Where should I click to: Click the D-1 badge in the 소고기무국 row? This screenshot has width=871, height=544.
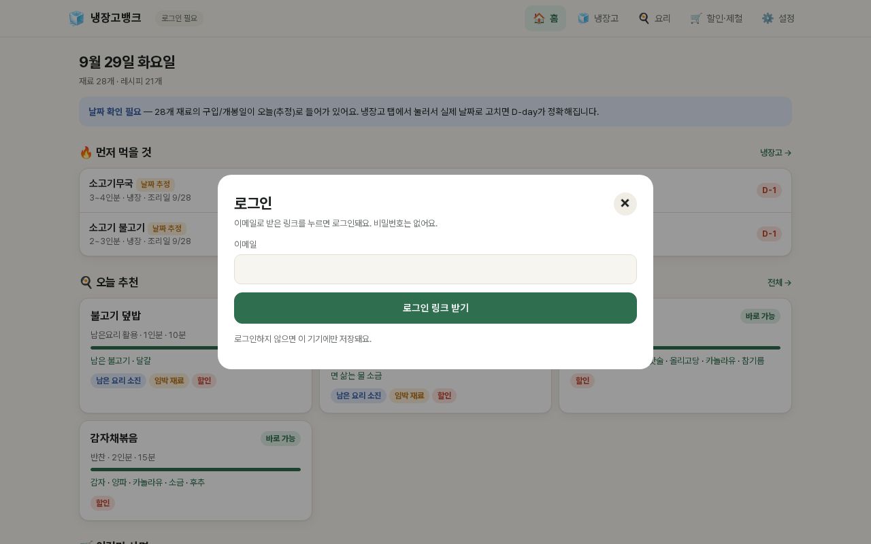click(x=769, y=190)
